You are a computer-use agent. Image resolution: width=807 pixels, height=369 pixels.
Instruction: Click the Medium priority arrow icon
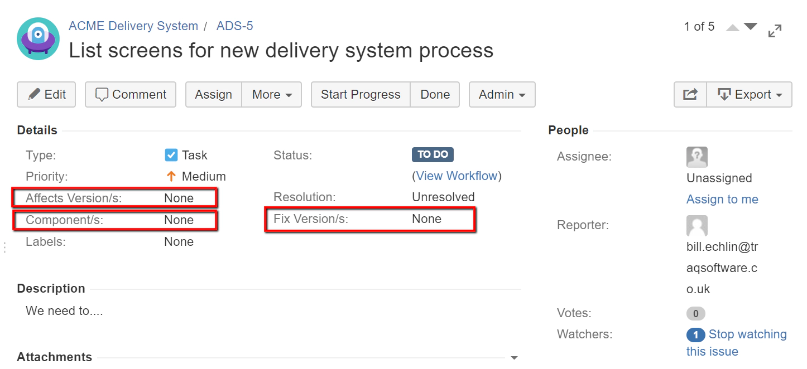(171, 176)
